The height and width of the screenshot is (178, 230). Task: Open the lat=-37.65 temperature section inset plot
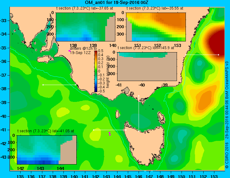click(x=86, y=27)
